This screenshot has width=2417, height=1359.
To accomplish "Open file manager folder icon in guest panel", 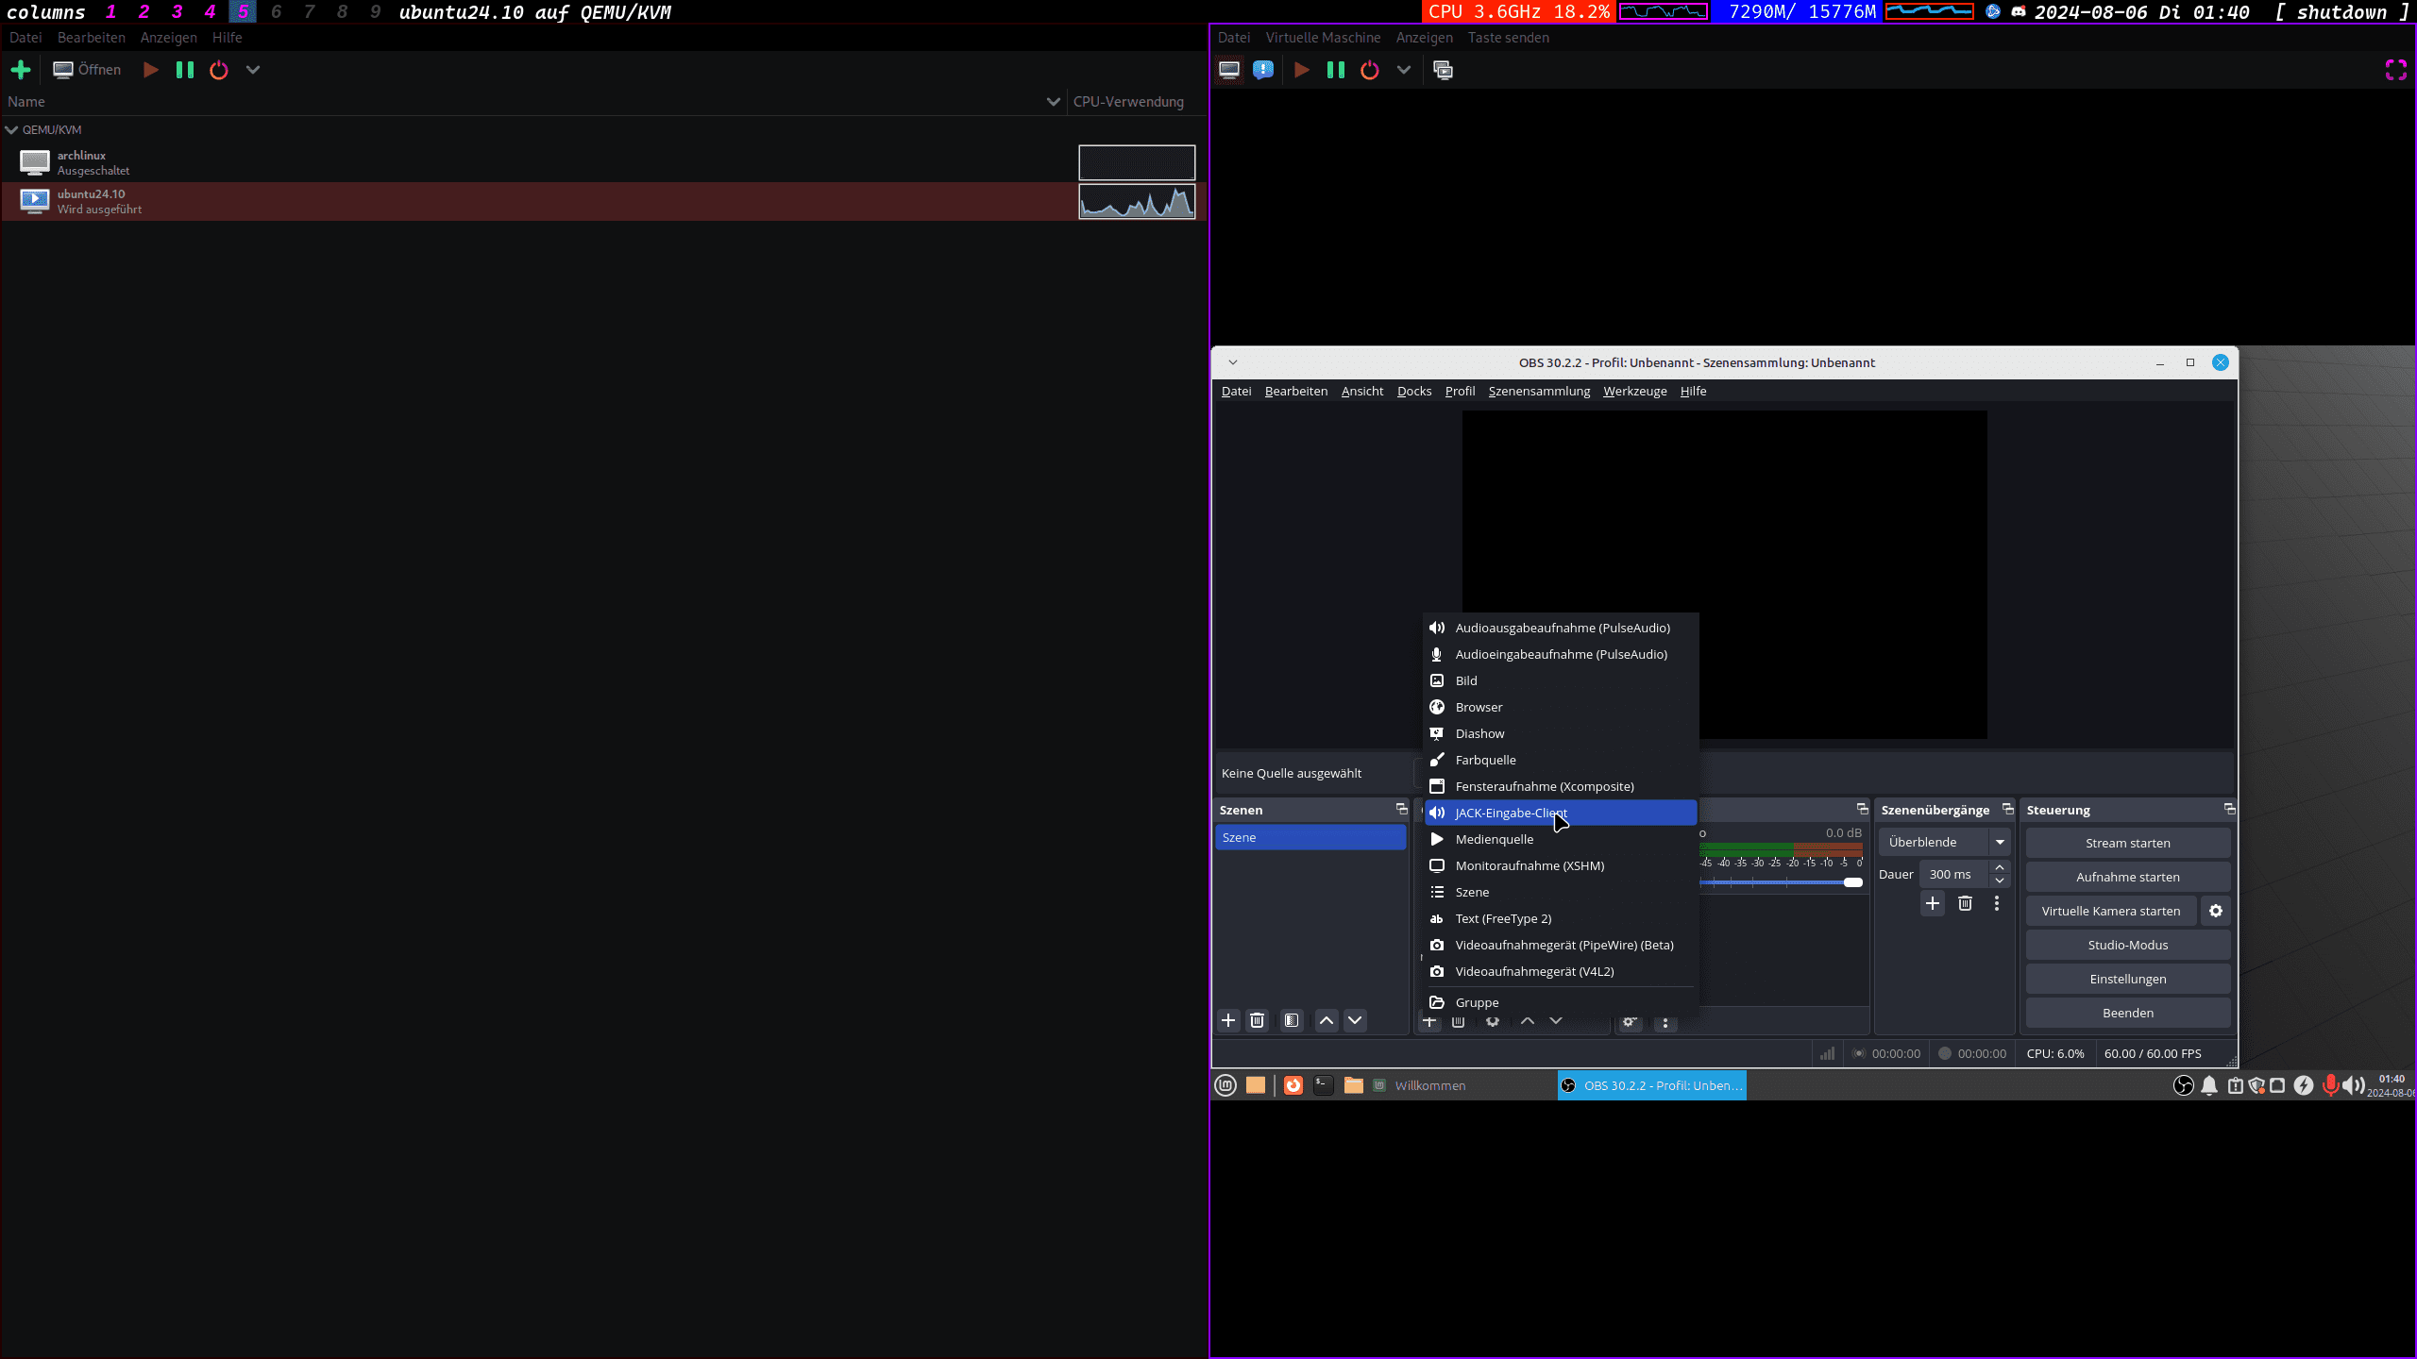I will 1354,1085.
